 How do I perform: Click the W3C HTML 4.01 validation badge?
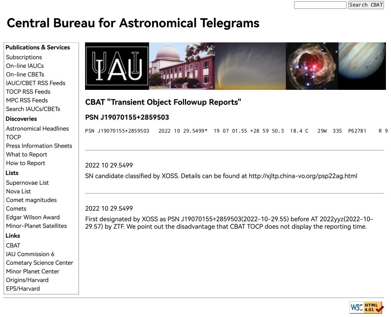(366, 307)
